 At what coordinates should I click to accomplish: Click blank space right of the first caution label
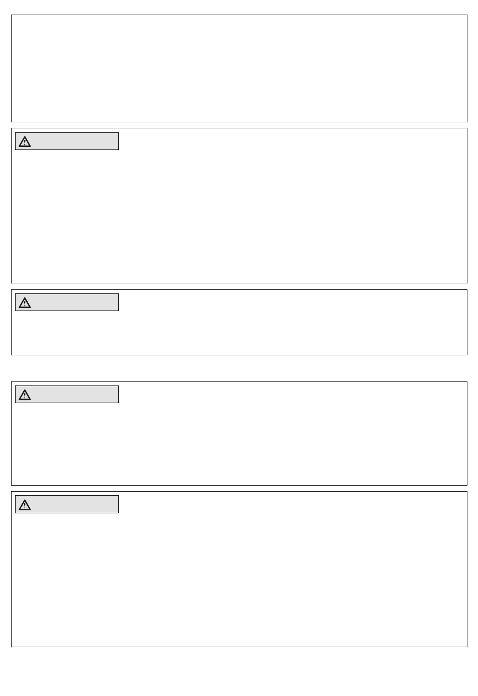coord(292,141)
